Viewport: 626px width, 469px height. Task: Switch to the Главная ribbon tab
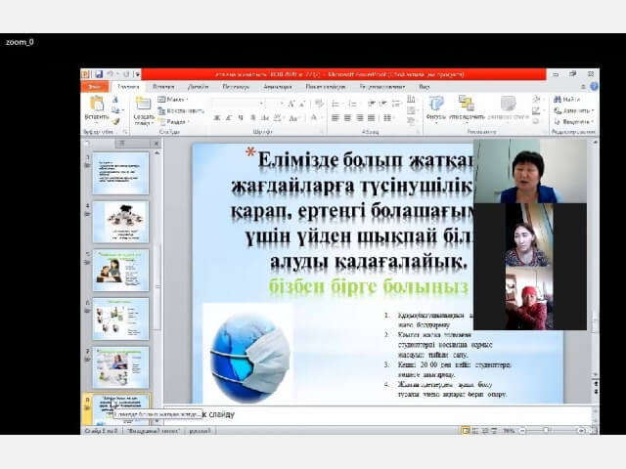128,87
